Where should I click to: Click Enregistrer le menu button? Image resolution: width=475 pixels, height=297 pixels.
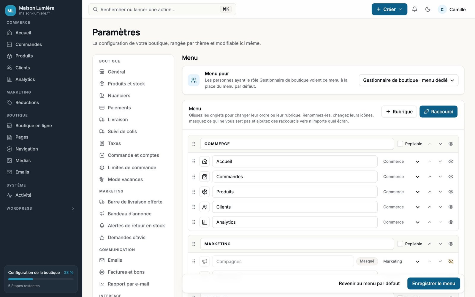[x=433, y=284]
